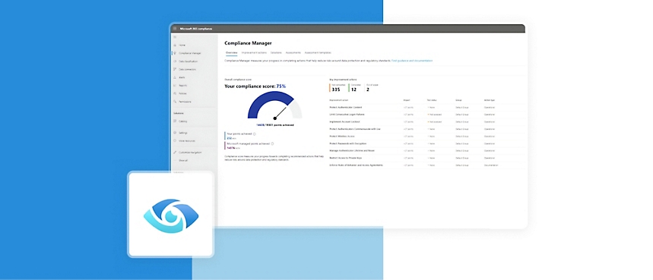Image resolution: width=653 pixels, height=280 pixels.
Task: Click the blue eye logo tile
Action: [171, 214]
